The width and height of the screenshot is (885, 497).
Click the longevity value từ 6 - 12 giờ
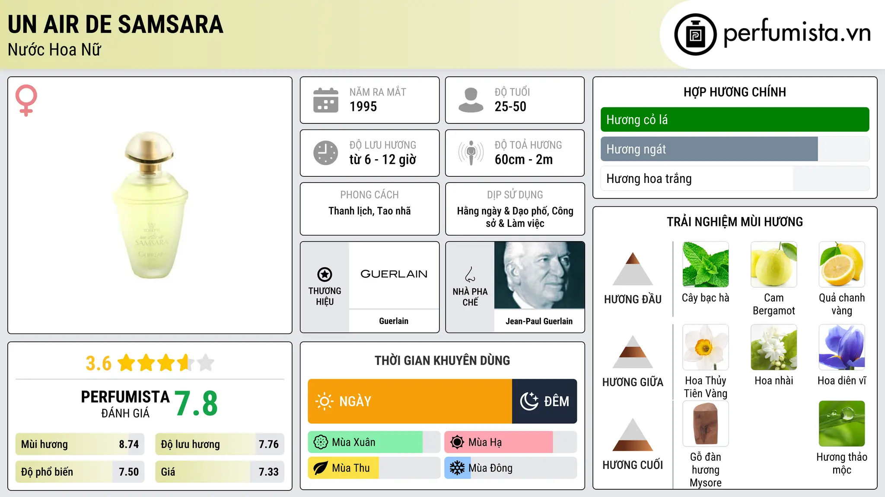tap(383, 160)
